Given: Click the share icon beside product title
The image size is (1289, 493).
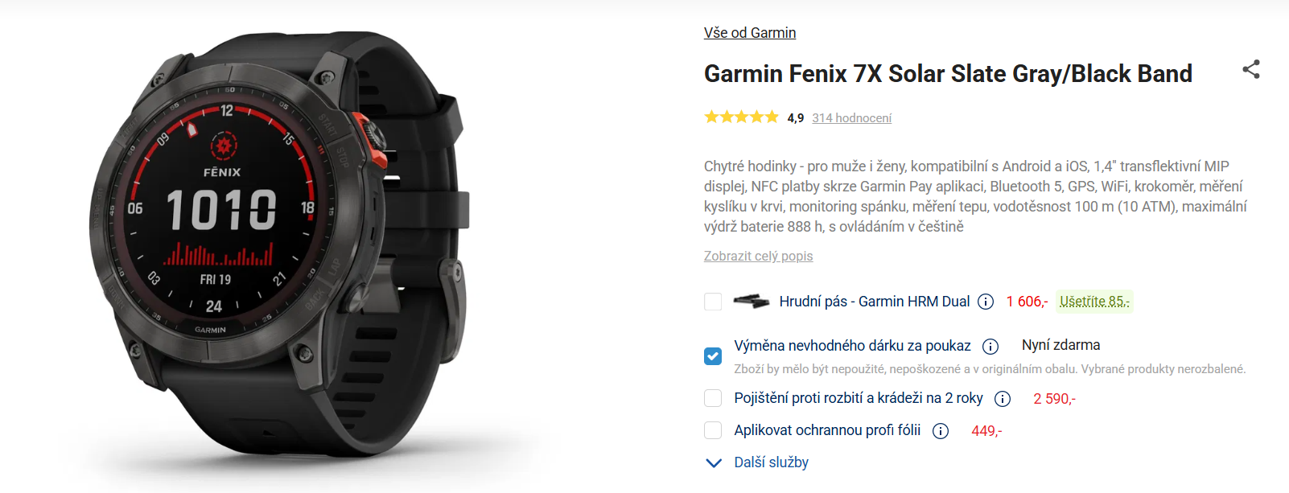Looking at the screenshot, I should click(x=1251, y=69).
